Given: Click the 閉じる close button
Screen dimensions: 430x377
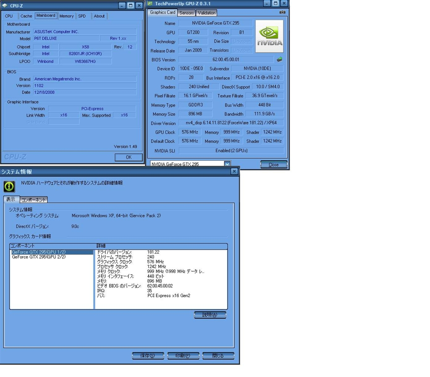Looking at the screenshot, I should [x=218, y=356].
